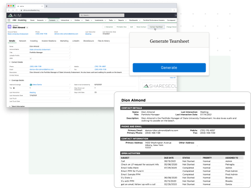Expand the Talent Information section
Viewport: 251px width, 188px height.
[10, 106]
